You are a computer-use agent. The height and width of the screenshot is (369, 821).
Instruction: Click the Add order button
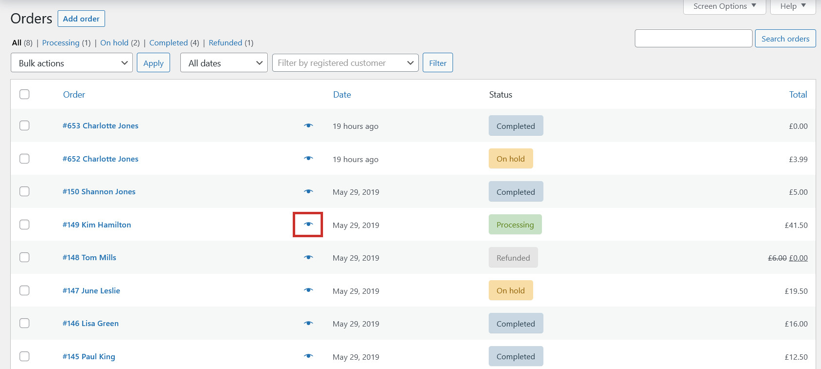pyautogui.click(x=81, y=19)
